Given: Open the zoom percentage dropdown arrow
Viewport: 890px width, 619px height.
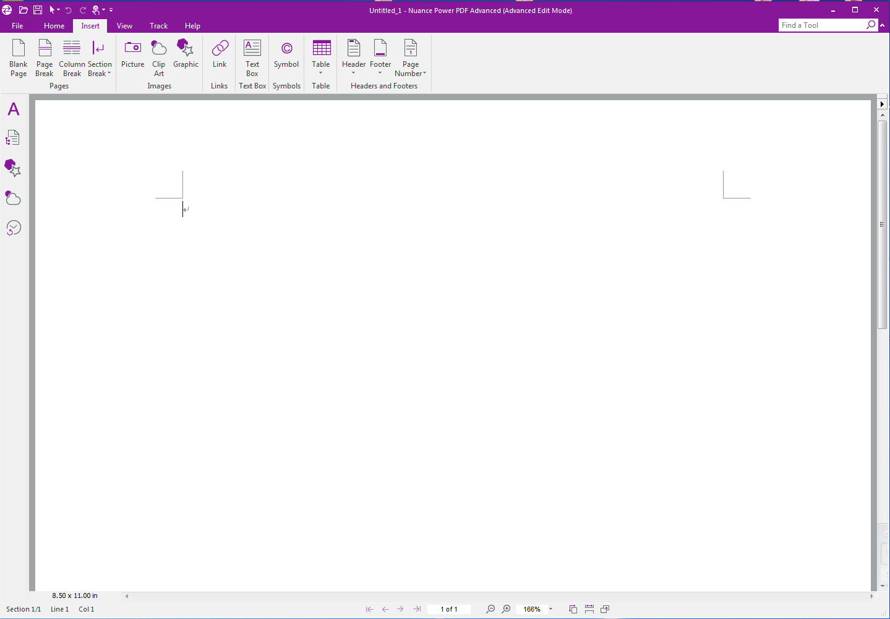Looking at the screenshot, I should coord(550,609).
